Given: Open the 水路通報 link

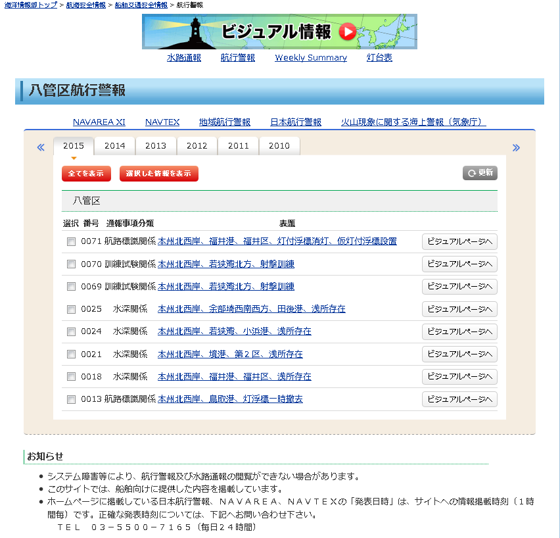Looking at the screenshot, I should click(x=184, y=58).
